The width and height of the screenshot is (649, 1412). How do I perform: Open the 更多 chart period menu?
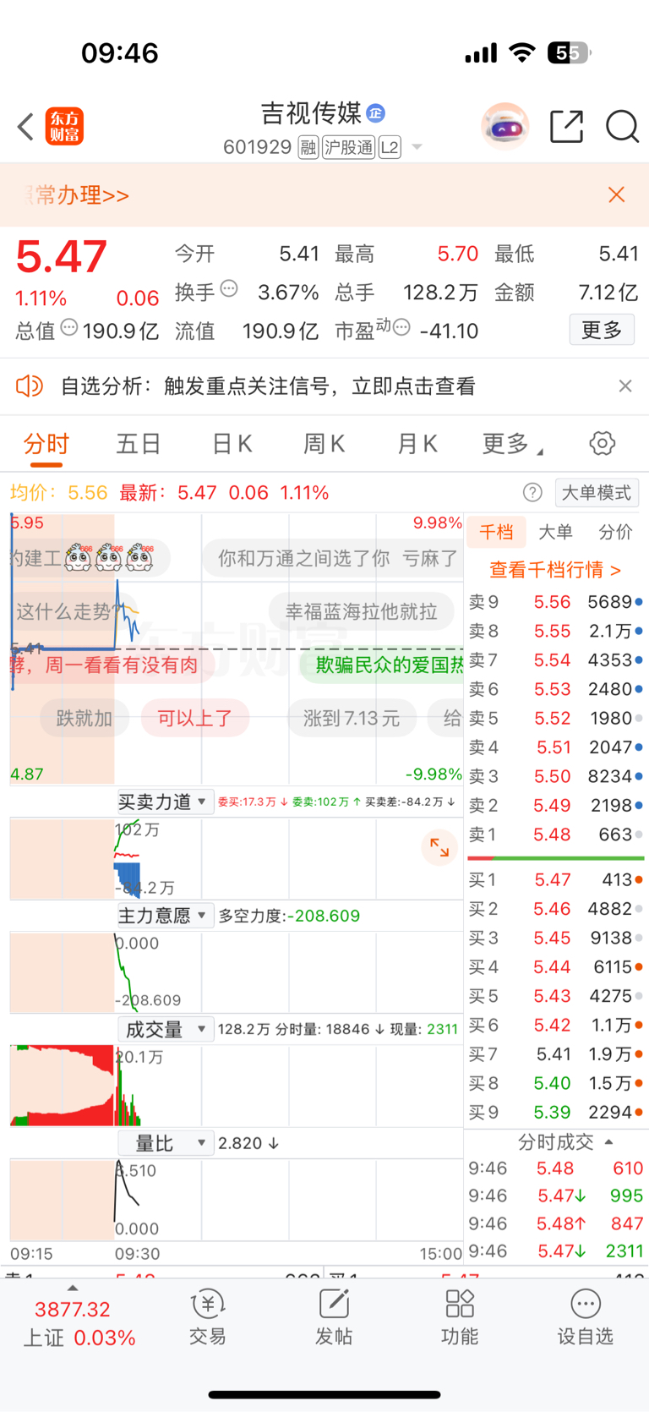point(512,444)
